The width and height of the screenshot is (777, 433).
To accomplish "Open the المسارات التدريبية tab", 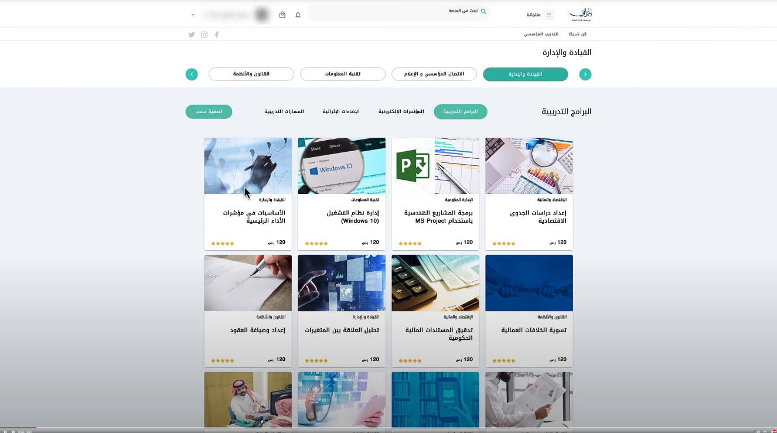I will point(284,111).
